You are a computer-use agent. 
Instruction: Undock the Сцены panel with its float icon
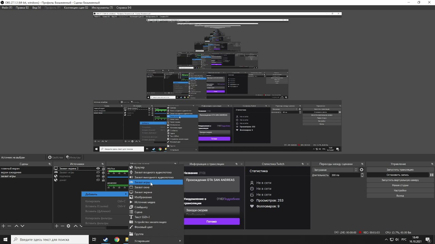(x=50, y=164)
